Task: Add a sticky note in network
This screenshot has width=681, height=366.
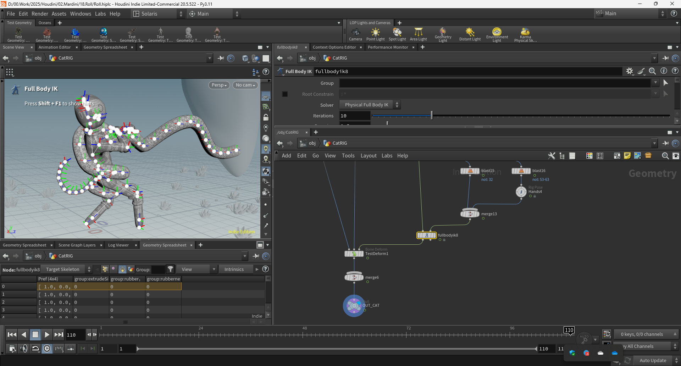Action: click(627, 156)
